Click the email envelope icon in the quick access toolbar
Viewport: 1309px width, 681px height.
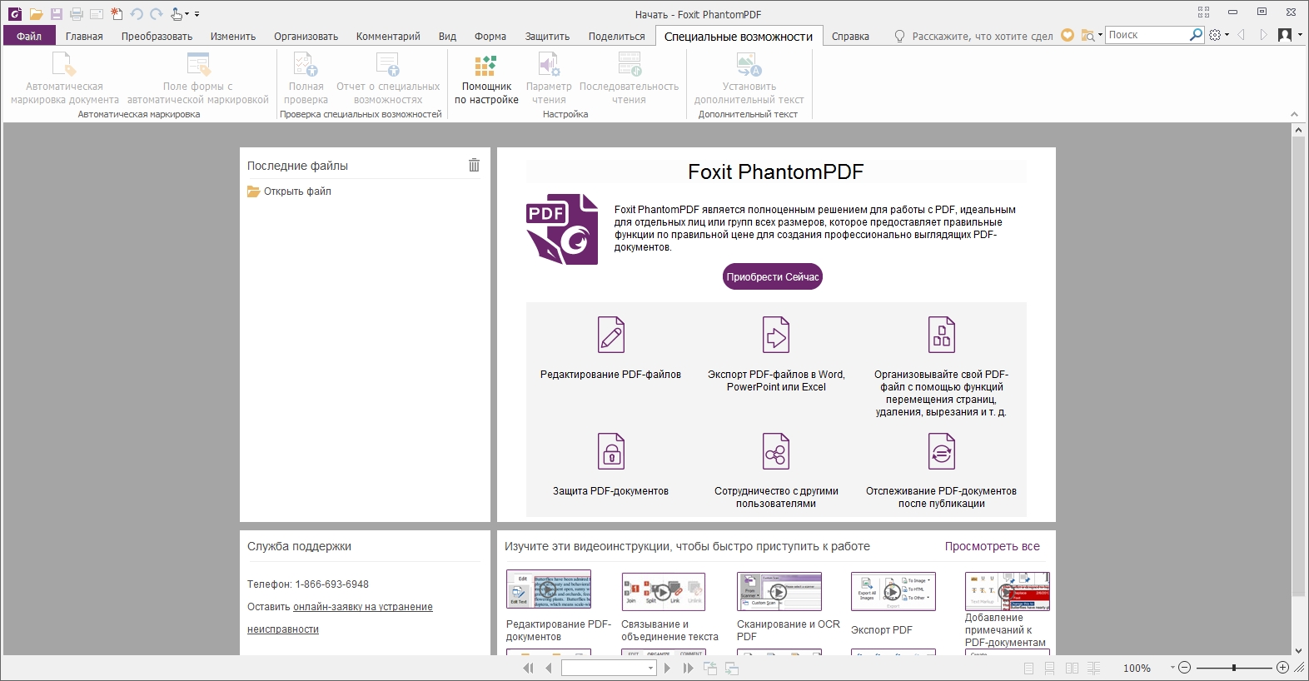pos(97,14)
